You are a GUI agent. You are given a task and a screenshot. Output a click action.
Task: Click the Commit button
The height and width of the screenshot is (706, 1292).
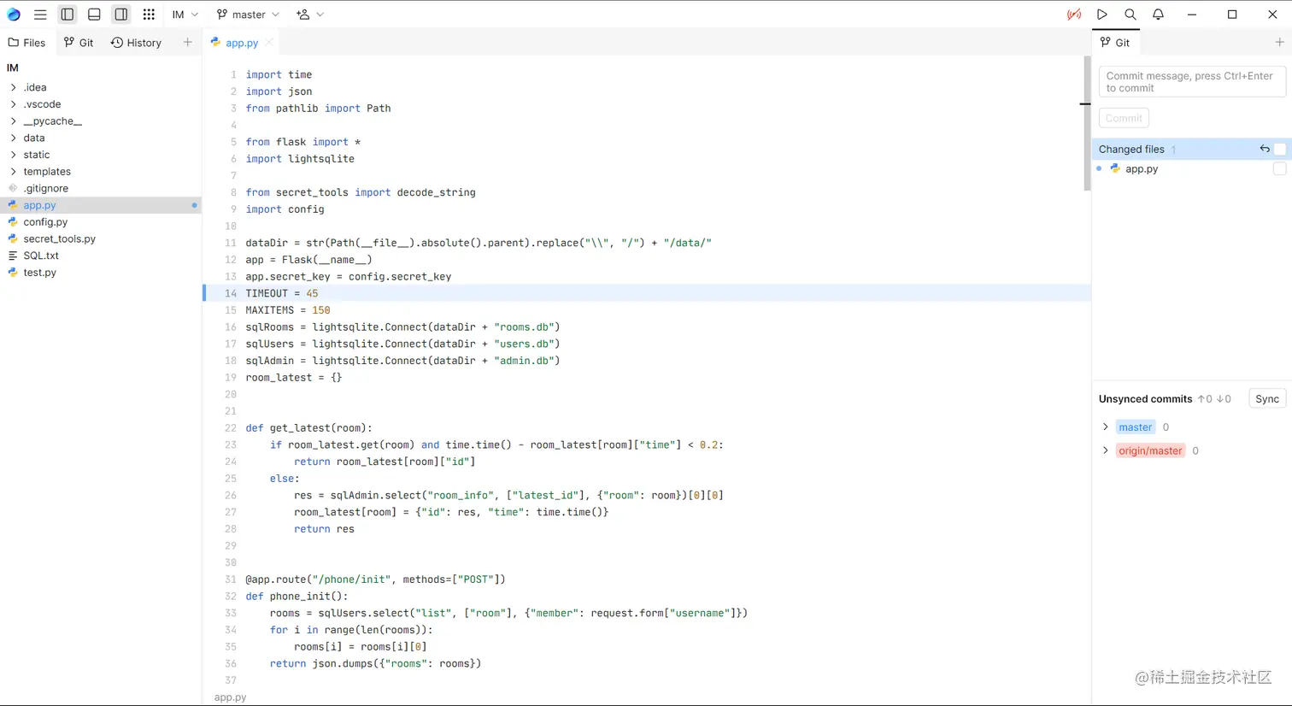click(x=1124, y=118)
